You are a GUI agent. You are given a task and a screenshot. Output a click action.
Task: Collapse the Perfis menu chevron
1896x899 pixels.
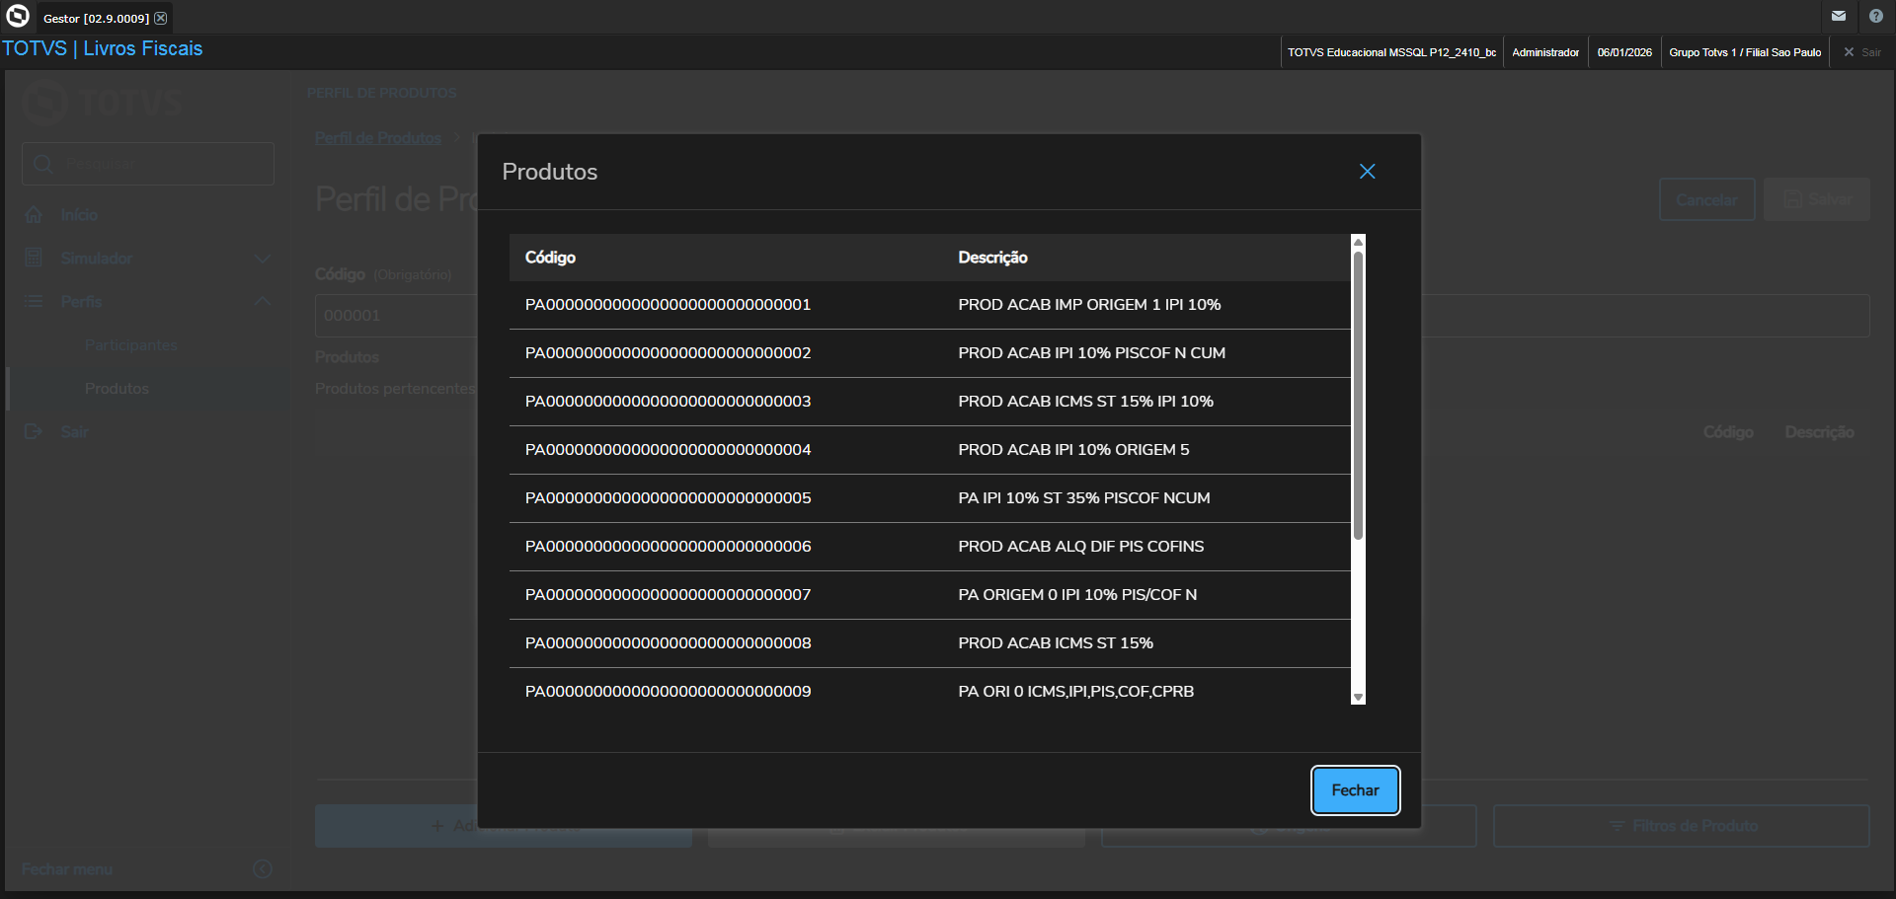[x=263, y=301]
